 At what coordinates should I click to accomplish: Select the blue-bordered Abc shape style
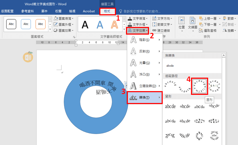coord(26,24)
